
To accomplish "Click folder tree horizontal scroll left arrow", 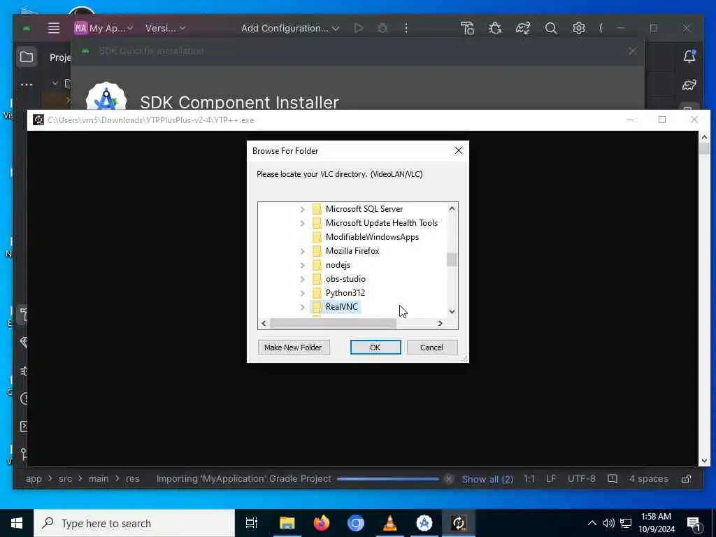I will click(x=264, y=323).
